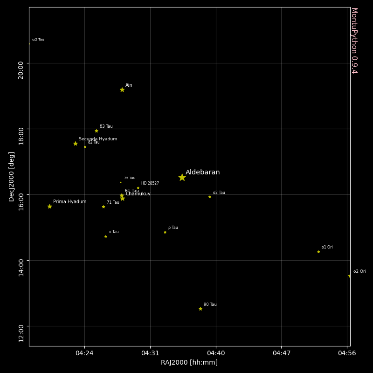Select the Prima Hyadum star marker
The image size is (373, 373).
[x=49, y=206]
